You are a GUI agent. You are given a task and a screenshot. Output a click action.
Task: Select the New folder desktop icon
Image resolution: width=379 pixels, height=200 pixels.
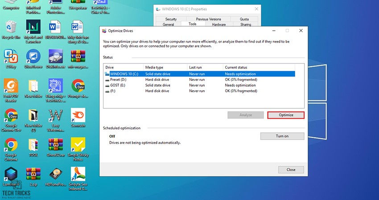33,89
